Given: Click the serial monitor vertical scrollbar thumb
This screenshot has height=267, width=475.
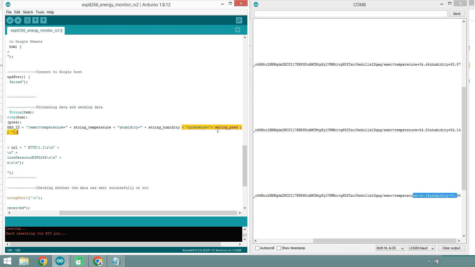Looking at the screenshot, I should (x=464, y=139).
